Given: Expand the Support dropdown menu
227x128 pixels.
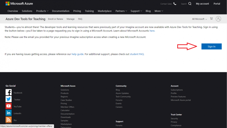Looking at the screenshot, I should pyautogui.click(x=136, y=11).
